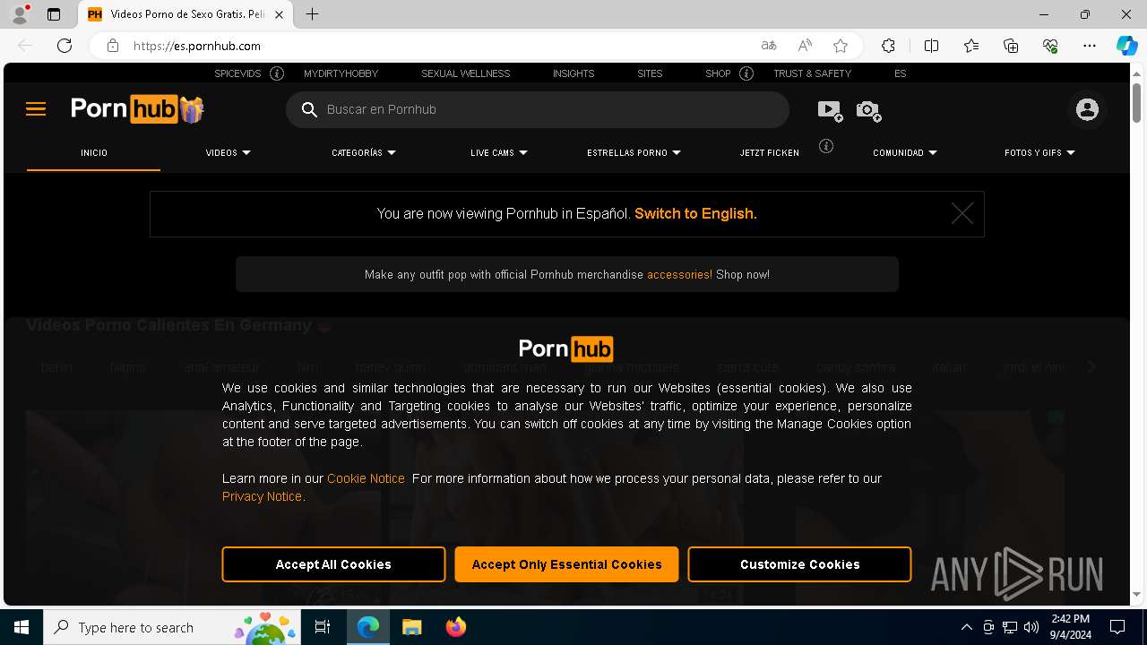Launch Firefox from taskbar

[x=455, y=627]
